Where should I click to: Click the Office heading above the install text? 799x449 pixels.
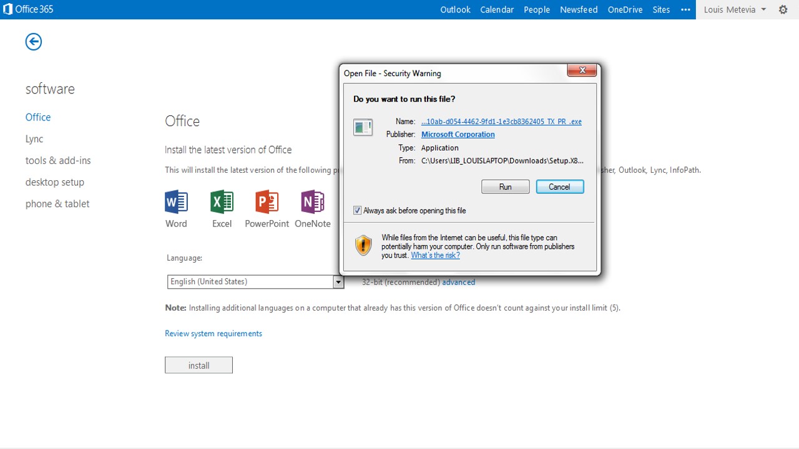click(x=182, y=121)
